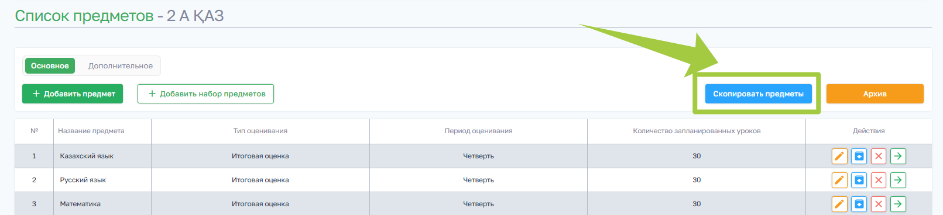Image resolution: width=943 pixels, height=215 pixels.
Task: Edit the Русский язык subject with pencil icon
Action: (839, 180)
